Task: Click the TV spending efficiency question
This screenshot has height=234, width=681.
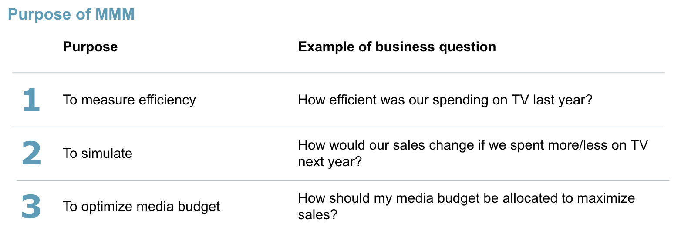Action: (x=445, y=100)
